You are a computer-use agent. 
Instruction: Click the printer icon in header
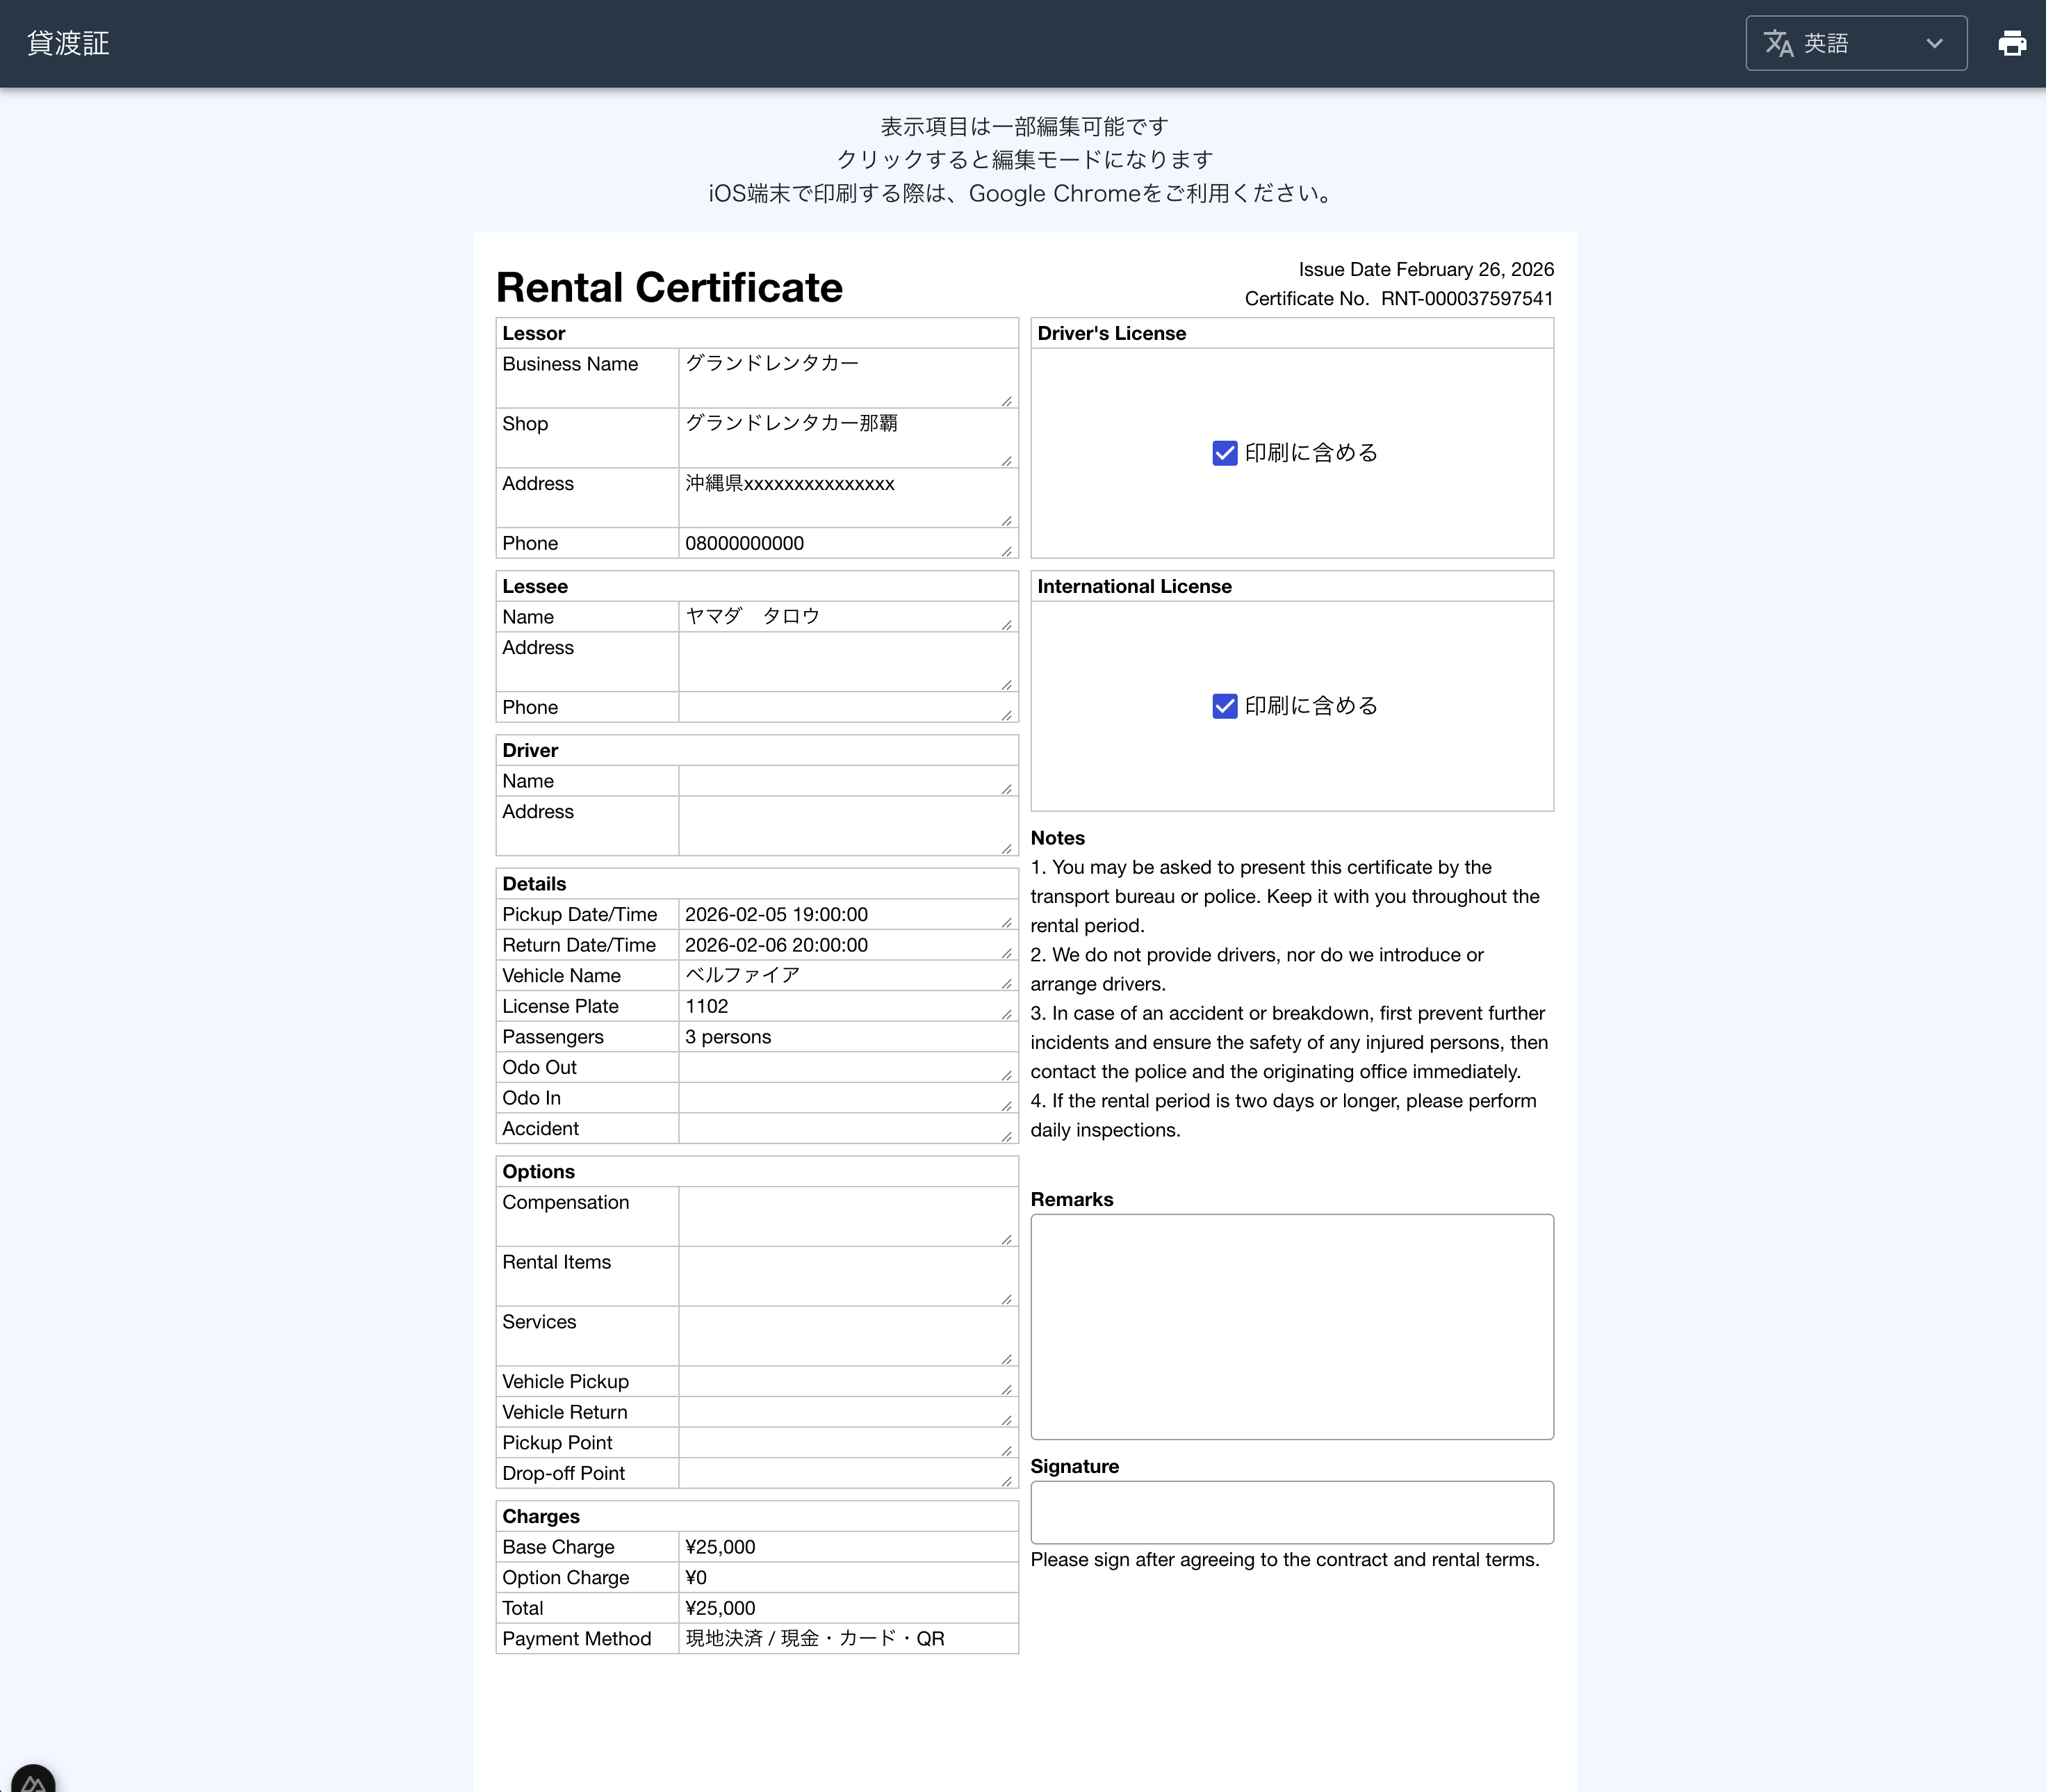[x=2011, y=43]
